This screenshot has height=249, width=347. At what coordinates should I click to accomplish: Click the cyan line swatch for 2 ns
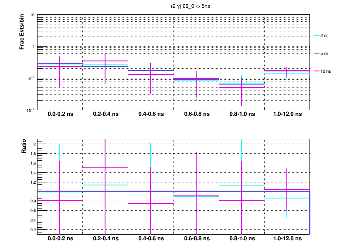317,35
